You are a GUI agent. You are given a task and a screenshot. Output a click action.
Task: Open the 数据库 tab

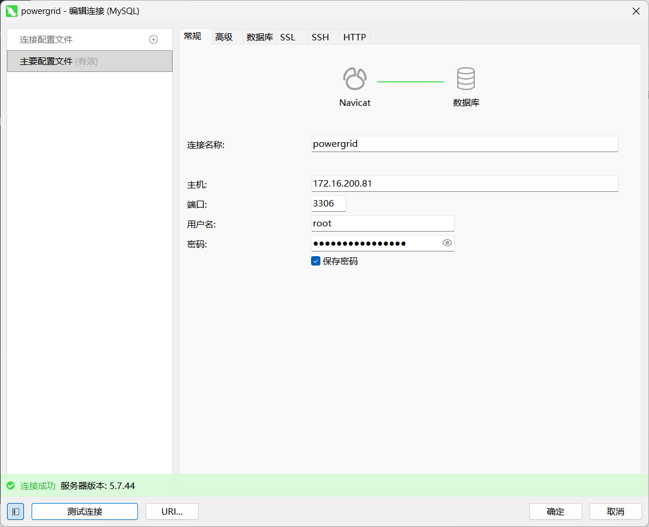260,37
